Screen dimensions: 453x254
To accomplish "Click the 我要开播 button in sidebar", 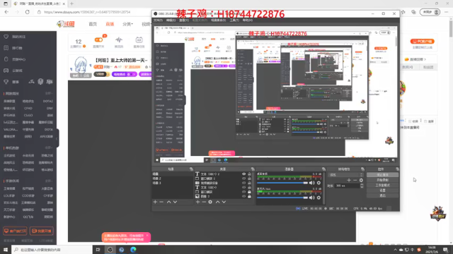I will coord(42,231).
